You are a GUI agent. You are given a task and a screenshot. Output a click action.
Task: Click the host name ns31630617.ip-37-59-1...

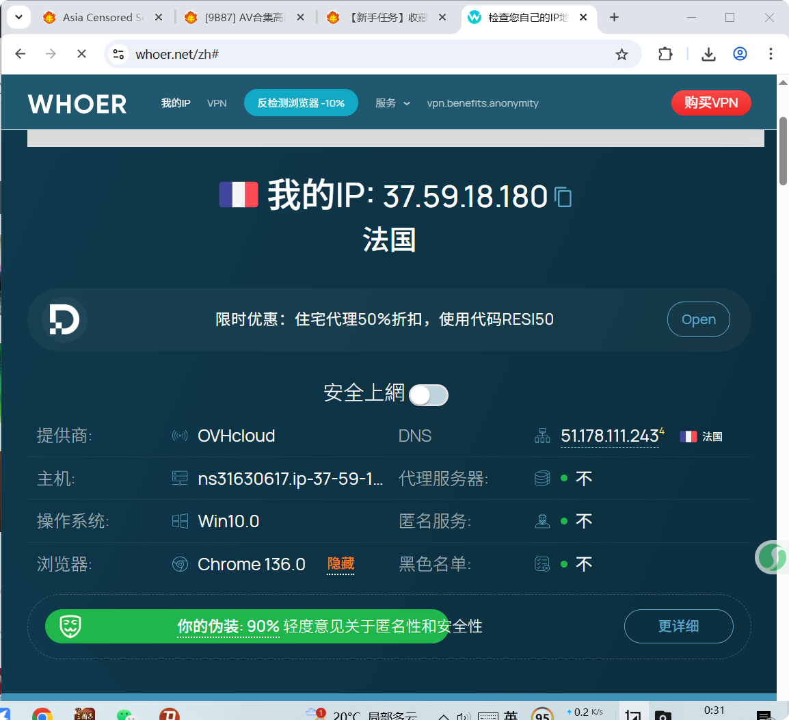291,479
